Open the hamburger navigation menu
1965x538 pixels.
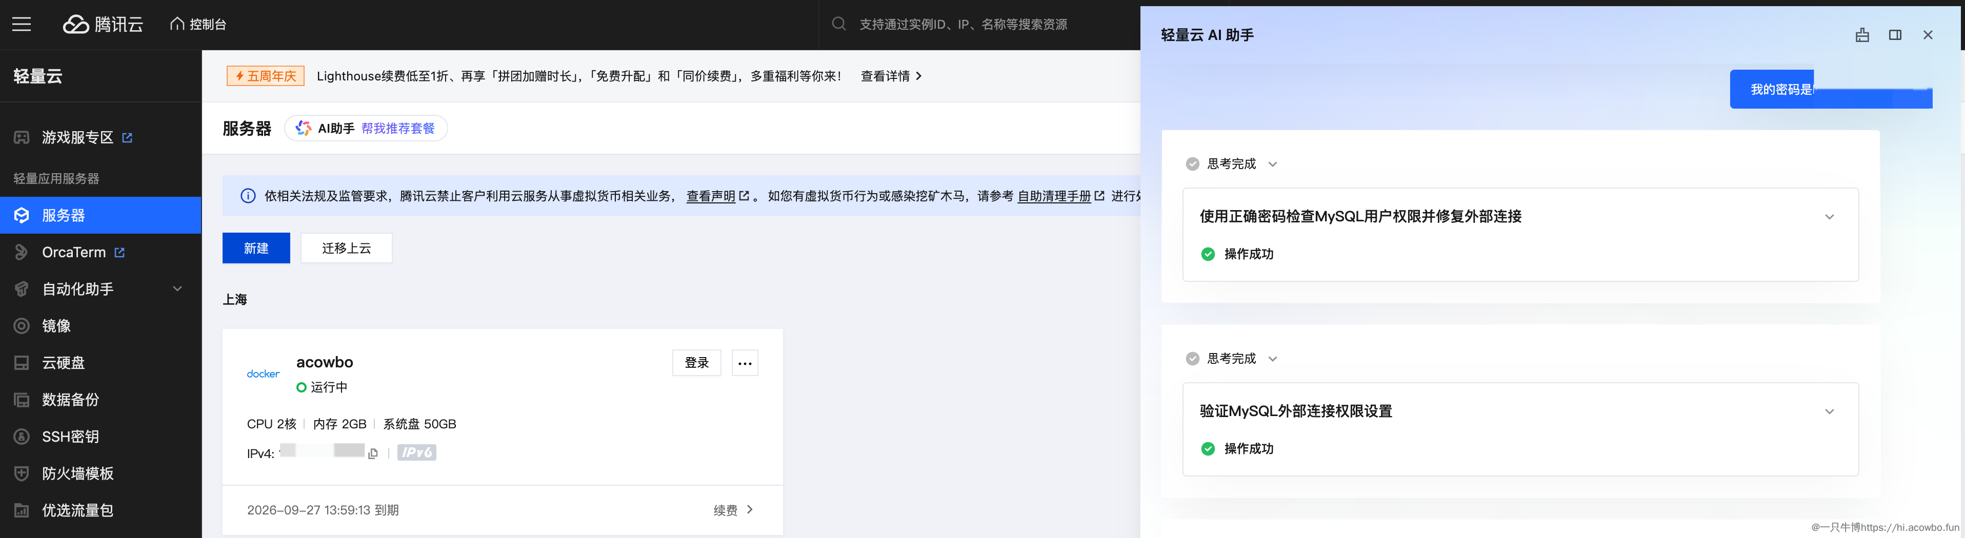point(22,25)
